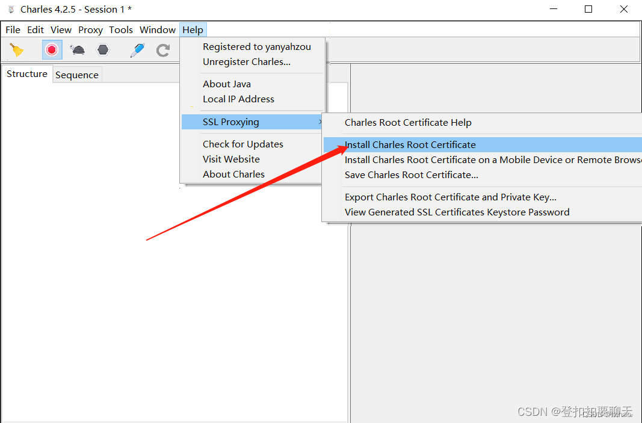The height and width of the screenshot is (423, 642).
Task: Click Registered to yanyahzou entry
Action: (x=253, y=47)
